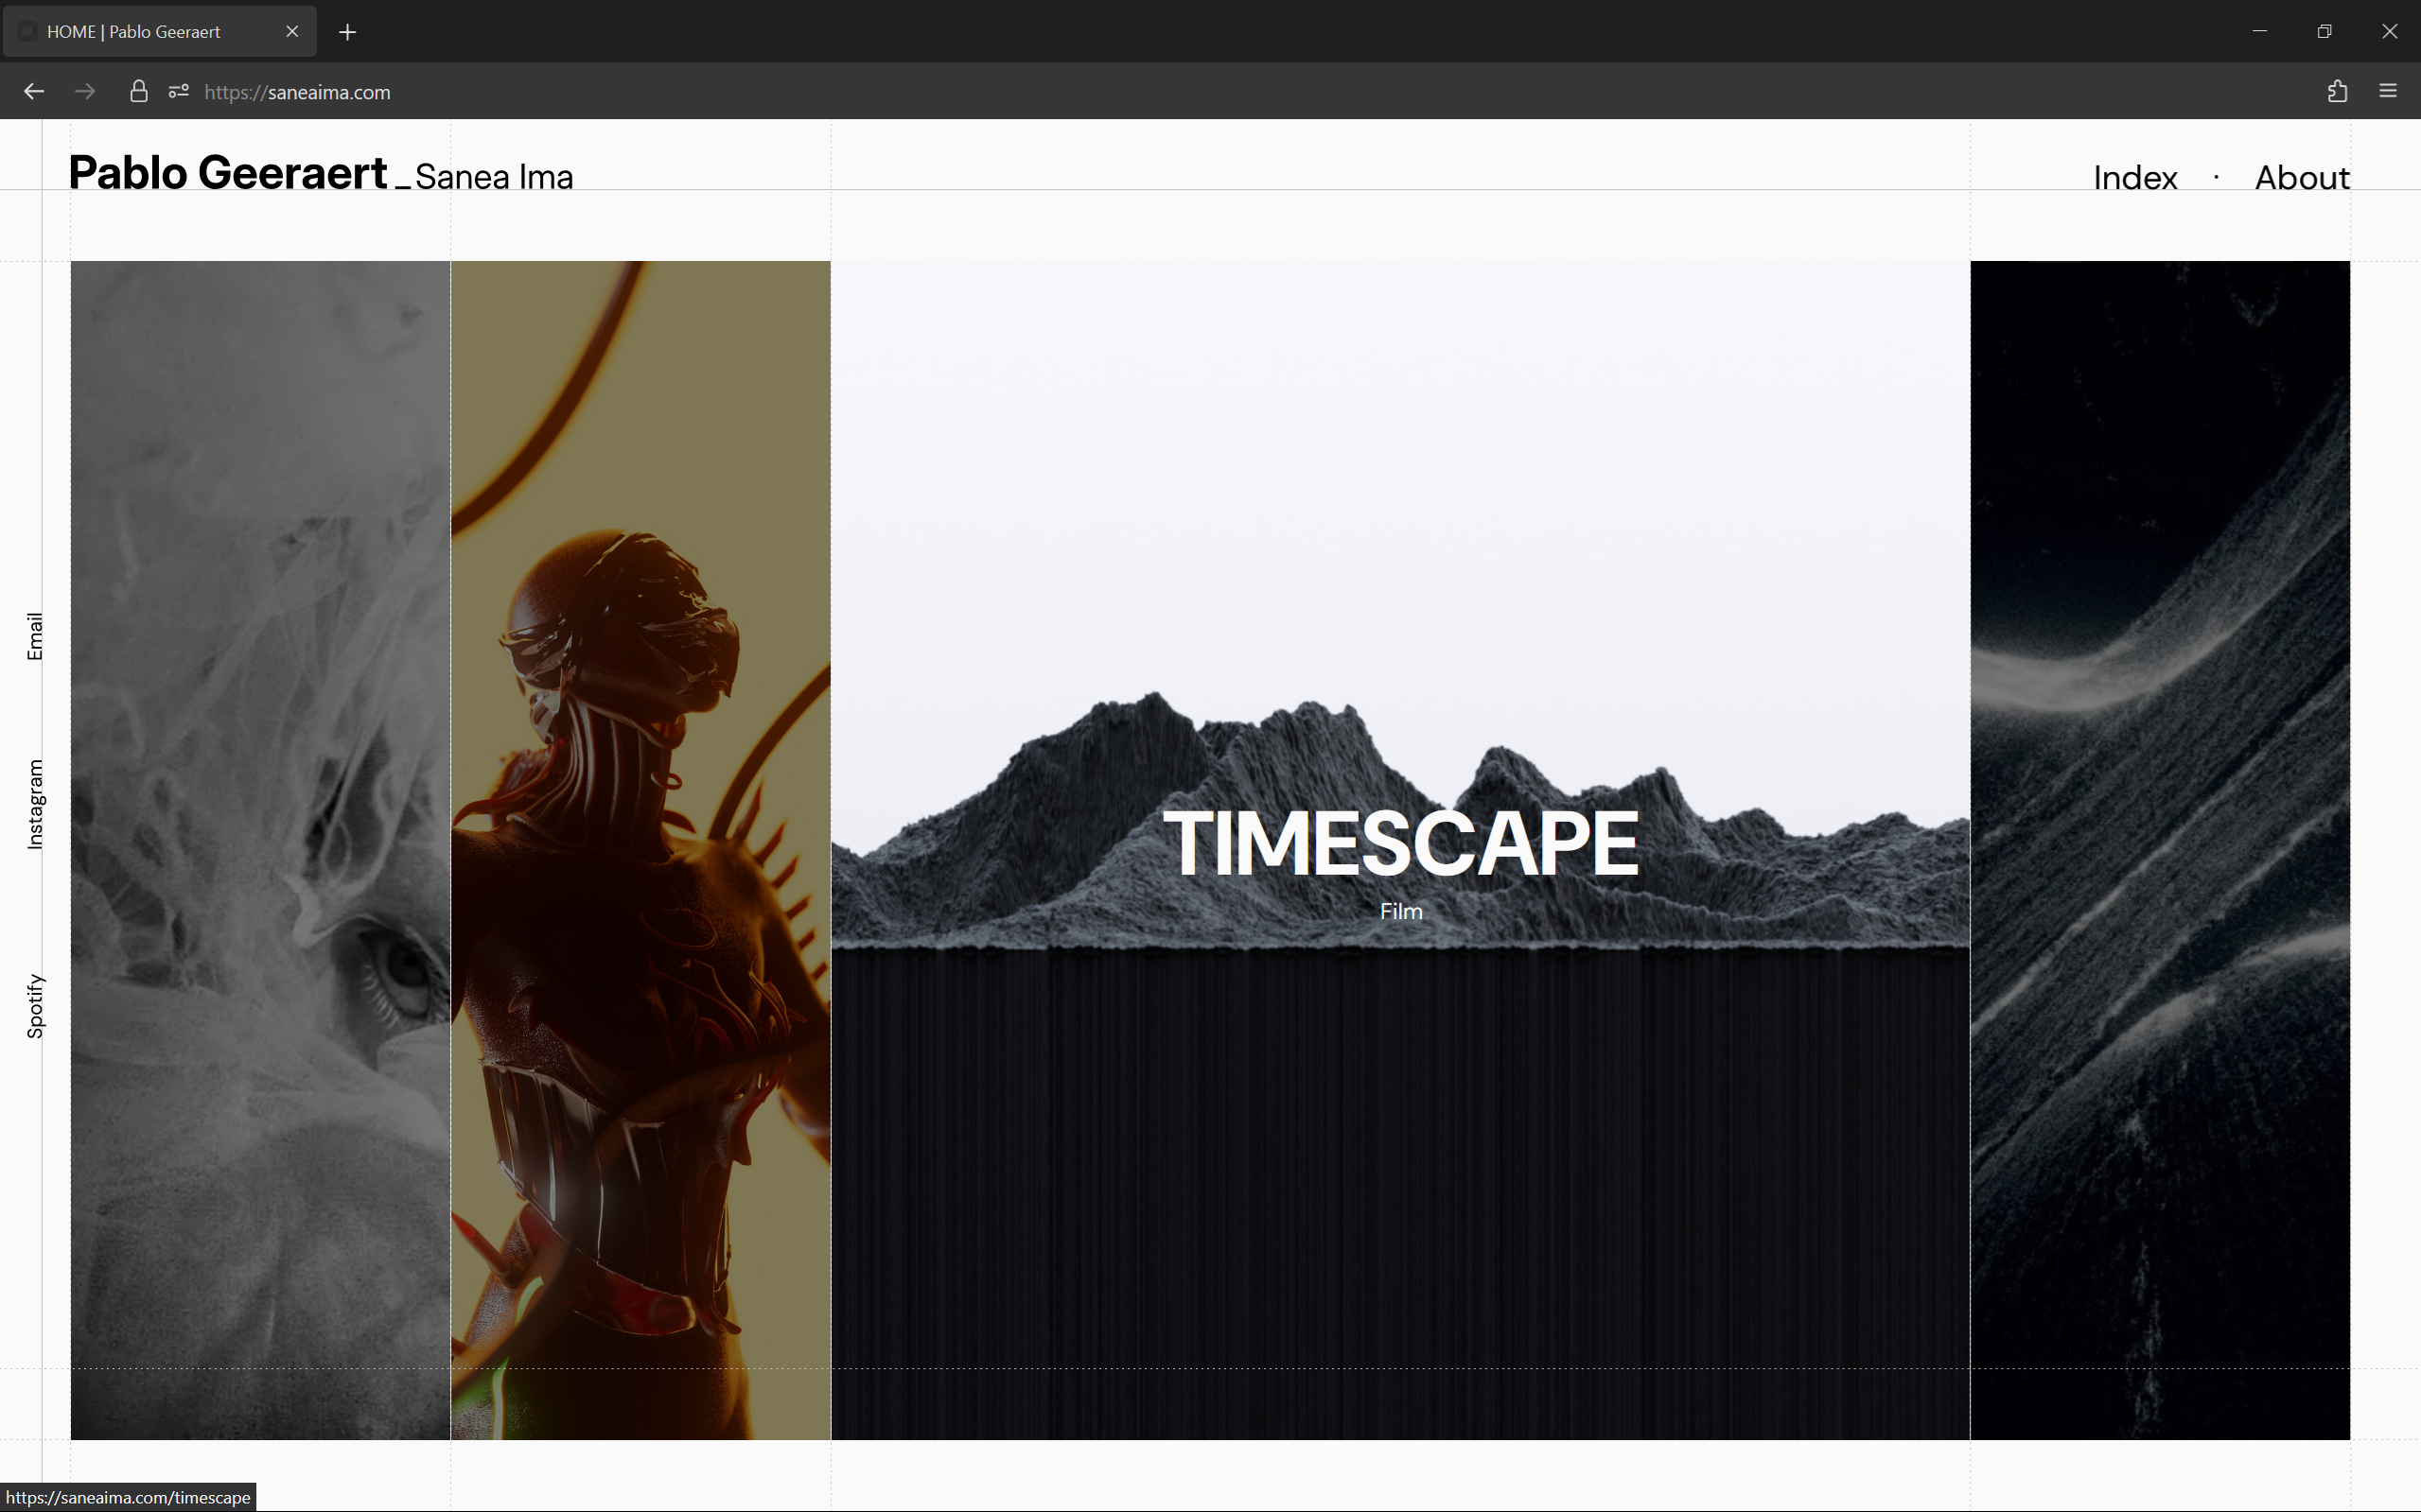Click the Pablo Geeraert site title
Image resolution: width=2421 pixels, height=1512 pixels.
click(228, 173)
